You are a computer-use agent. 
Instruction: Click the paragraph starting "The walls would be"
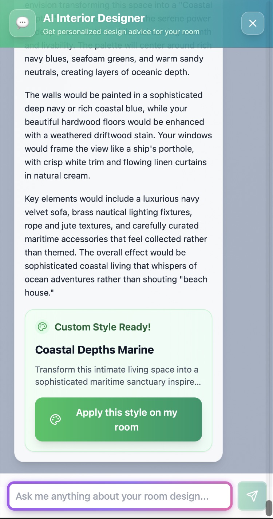[118, 135]
